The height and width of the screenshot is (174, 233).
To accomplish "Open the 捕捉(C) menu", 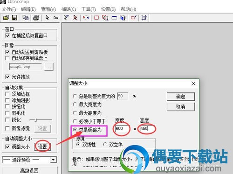I will [69, 9].
